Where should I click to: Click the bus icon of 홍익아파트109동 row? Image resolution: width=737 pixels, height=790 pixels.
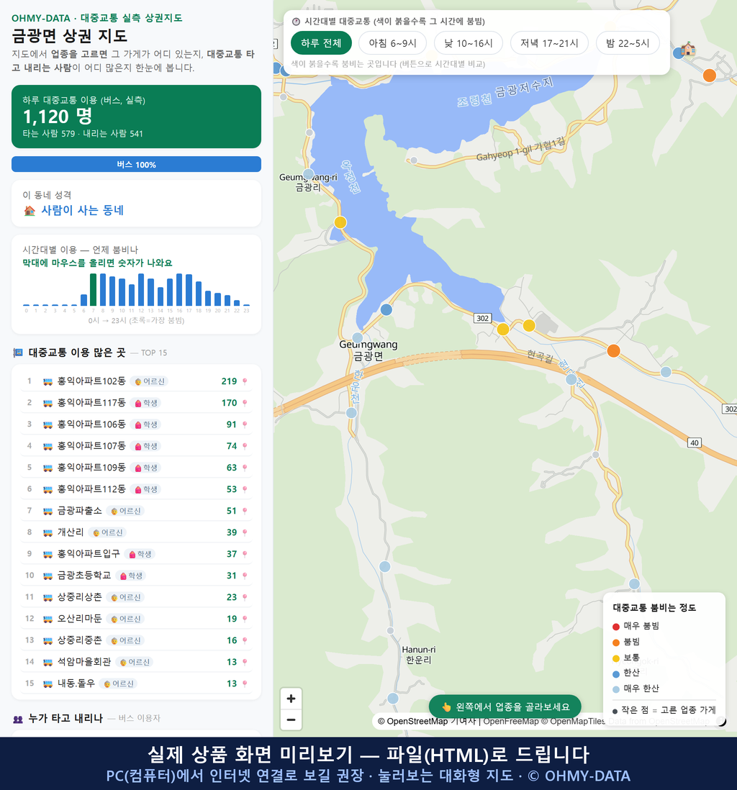tap(48, 468)
